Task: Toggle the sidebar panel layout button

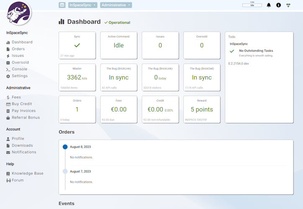Action: pos(62,5)
